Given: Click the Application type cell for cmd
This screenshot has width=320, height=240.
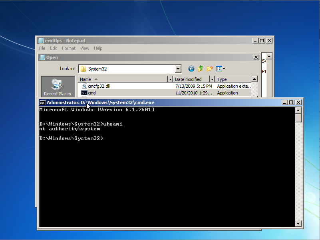Looking at the screenshot, I should [228, 93].
